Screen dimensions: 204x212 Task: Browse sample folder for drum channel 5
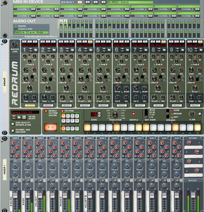point(109,50)
